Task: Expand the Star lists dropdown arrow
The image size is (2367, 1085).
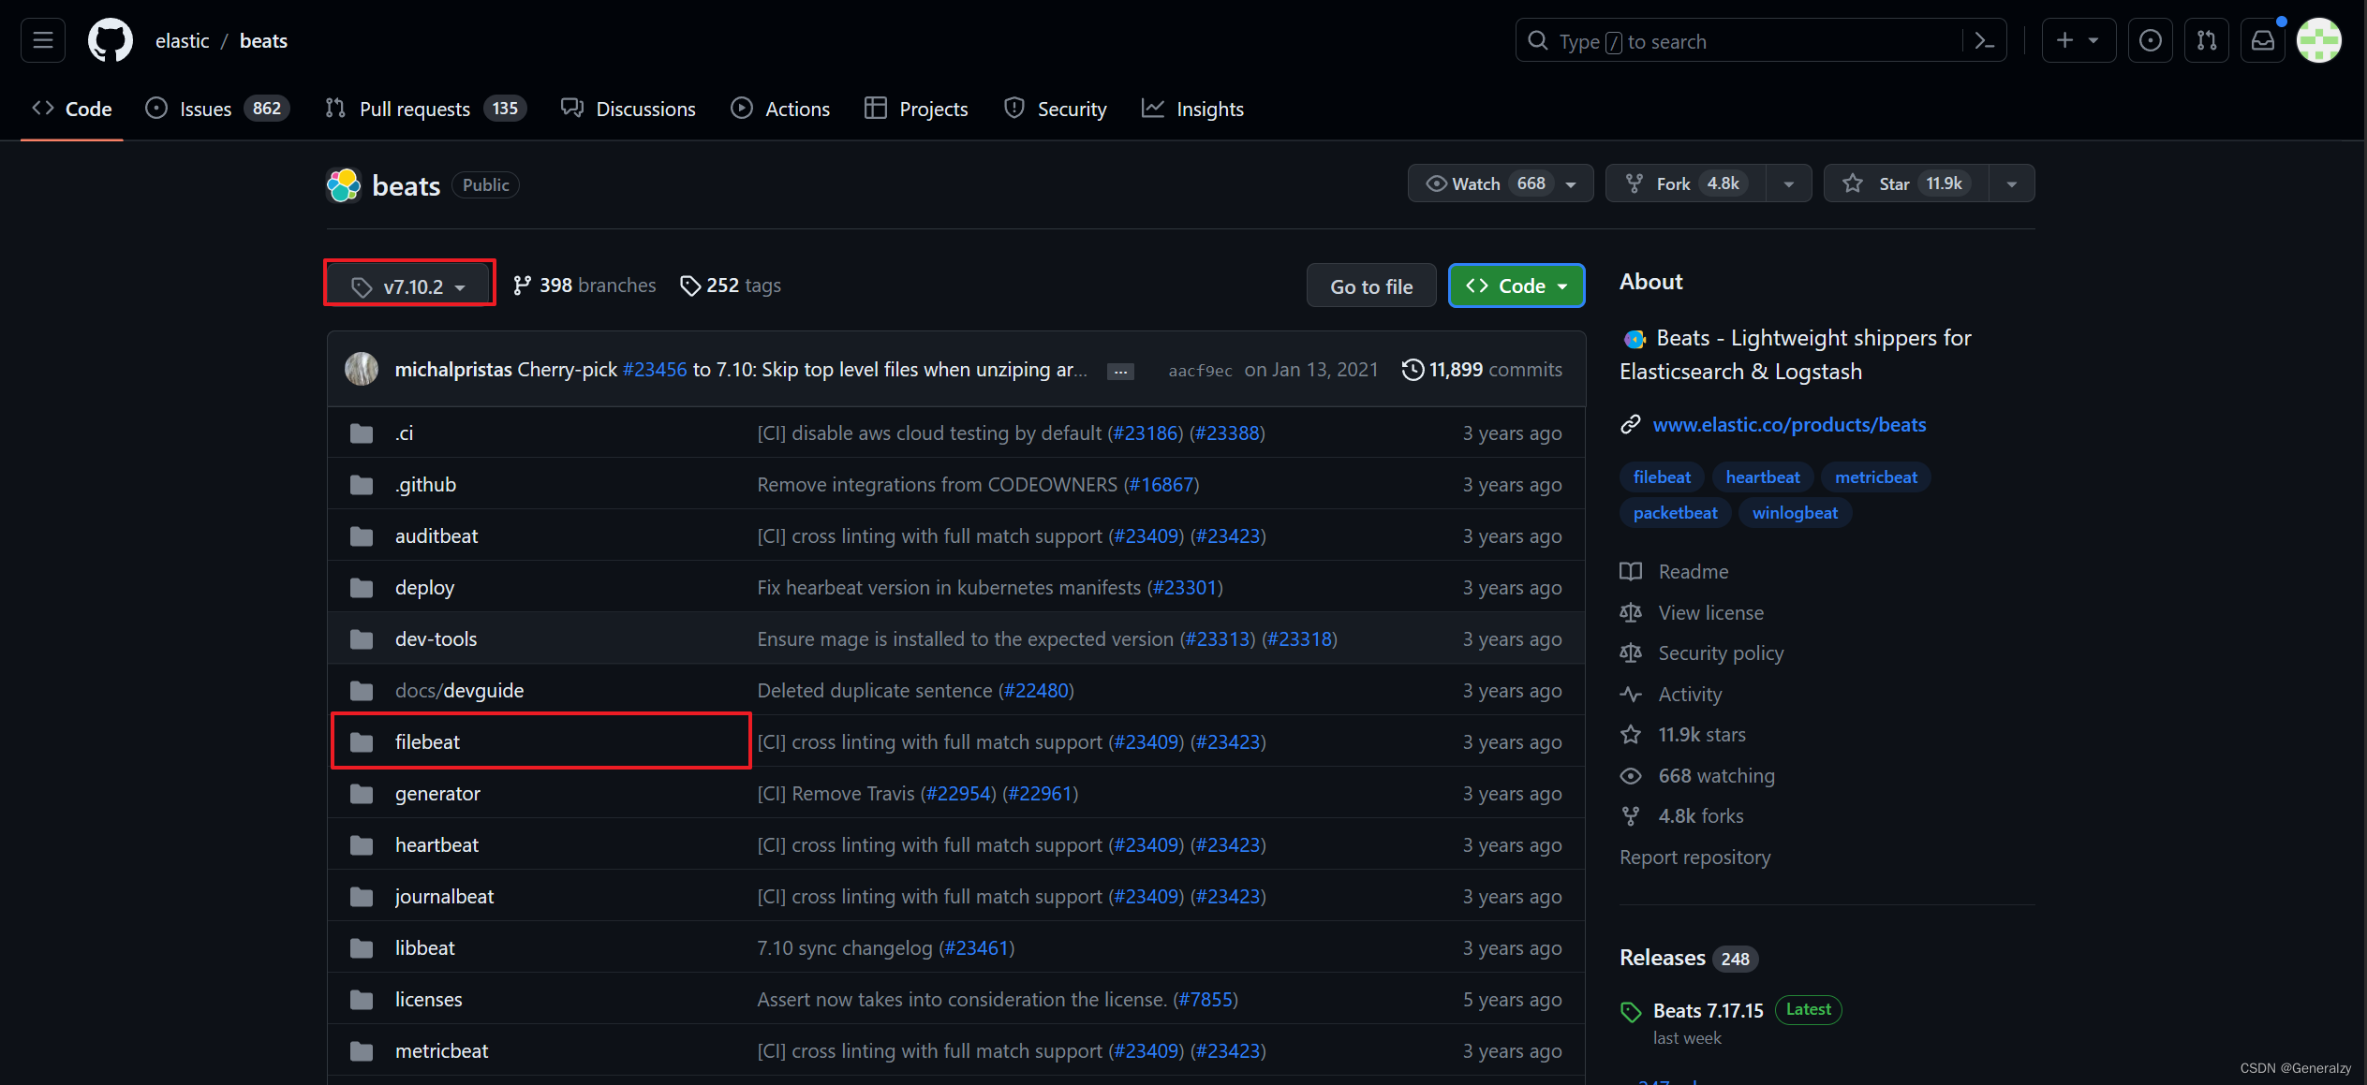Action: 2011,183
